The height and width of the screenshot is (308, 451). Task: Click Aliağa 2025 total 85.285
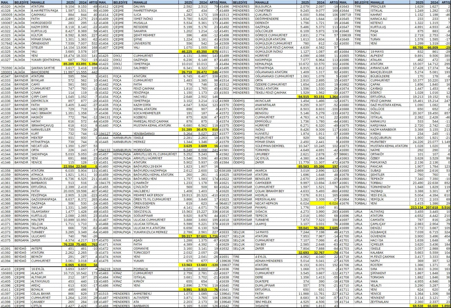pos(69,64)
